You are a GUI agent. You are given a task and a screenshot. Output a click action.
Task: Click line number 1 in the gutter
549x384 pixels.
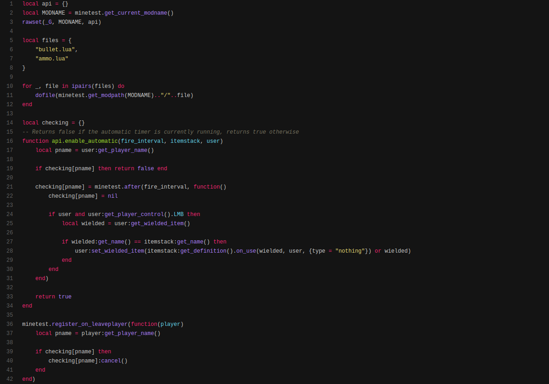[11, 4]
